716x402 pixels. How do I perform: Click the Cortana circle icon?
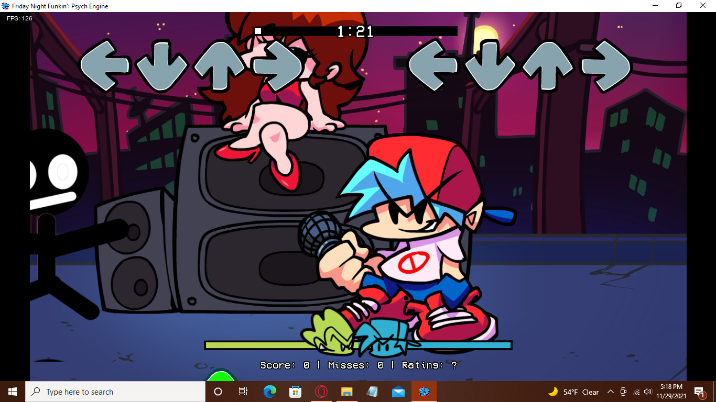pos(218,392)
